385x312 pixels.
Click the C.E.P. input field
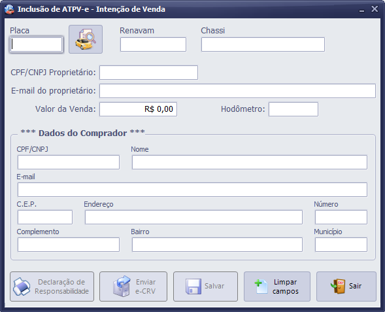(45, 217)
